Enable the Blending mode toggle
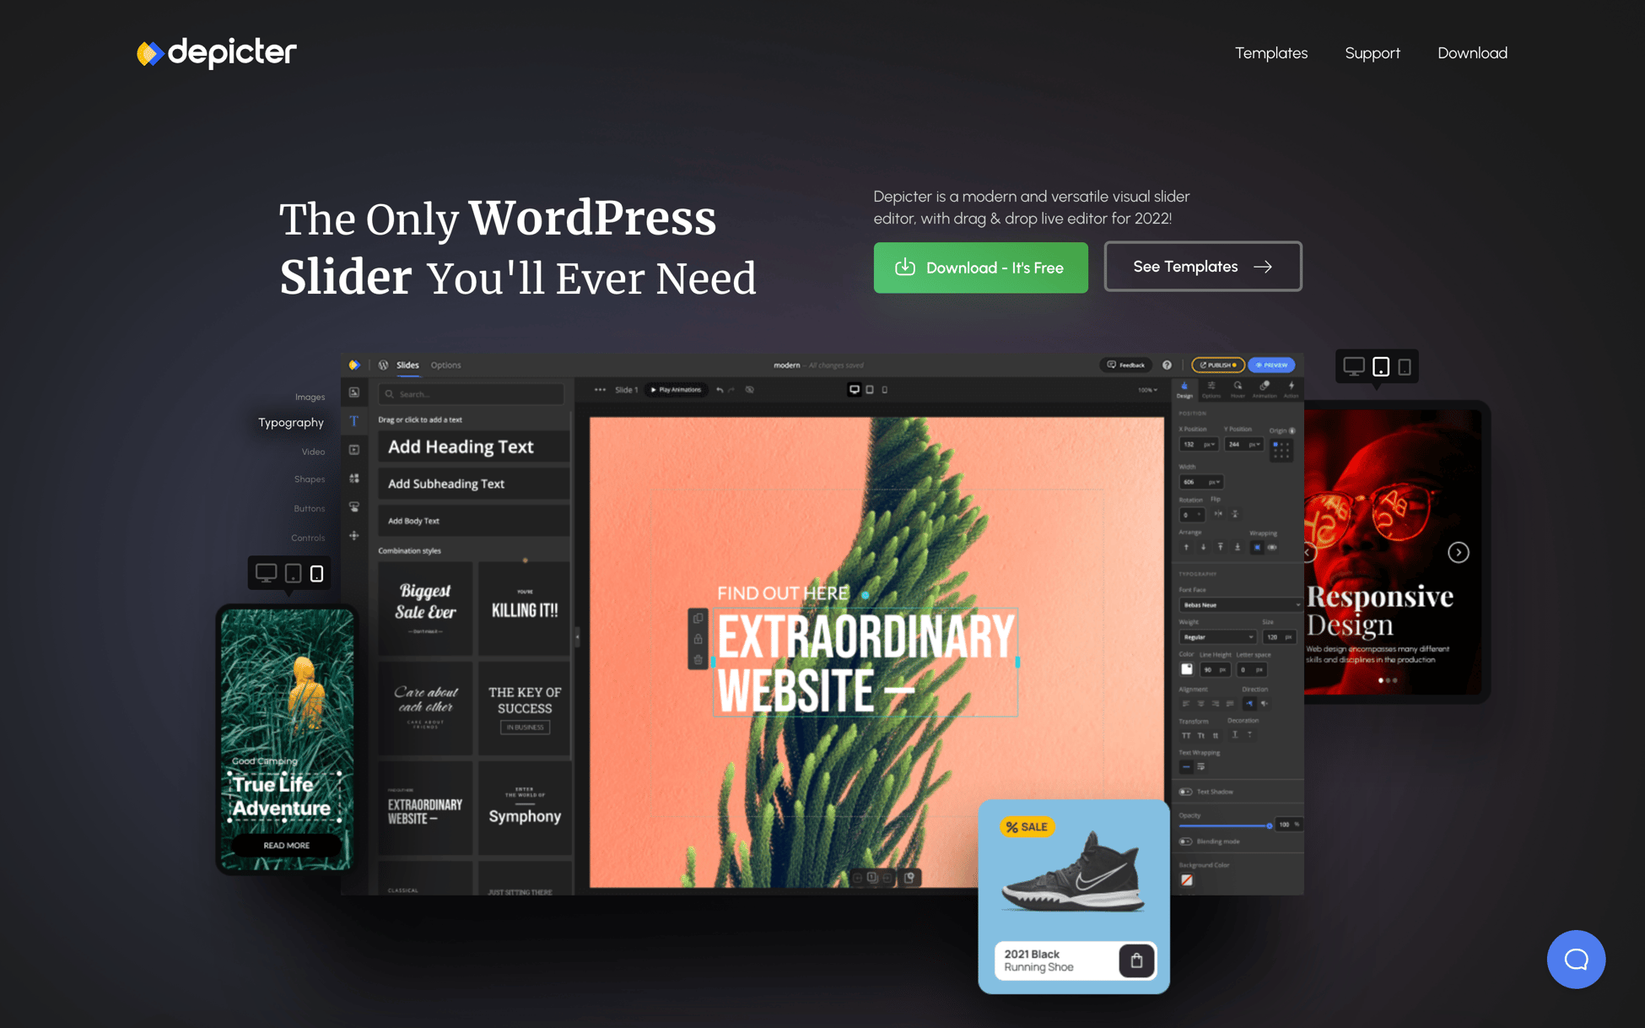 [x=1185, y=841]
